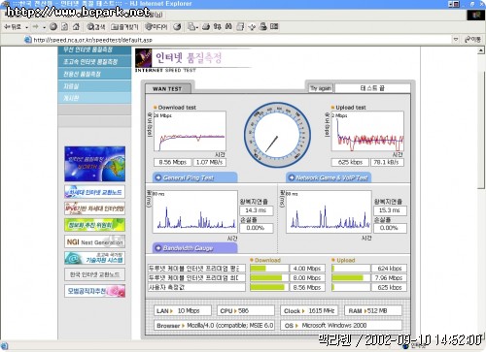486x352 pixels.
Task: Click the LAN 10 Mbps field
Action: coord(183,310)
